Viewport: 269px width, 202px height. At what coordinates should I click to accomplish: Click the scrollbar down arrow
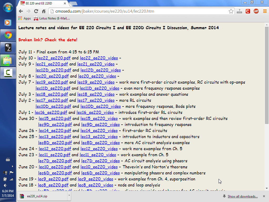tap(267, 188)
